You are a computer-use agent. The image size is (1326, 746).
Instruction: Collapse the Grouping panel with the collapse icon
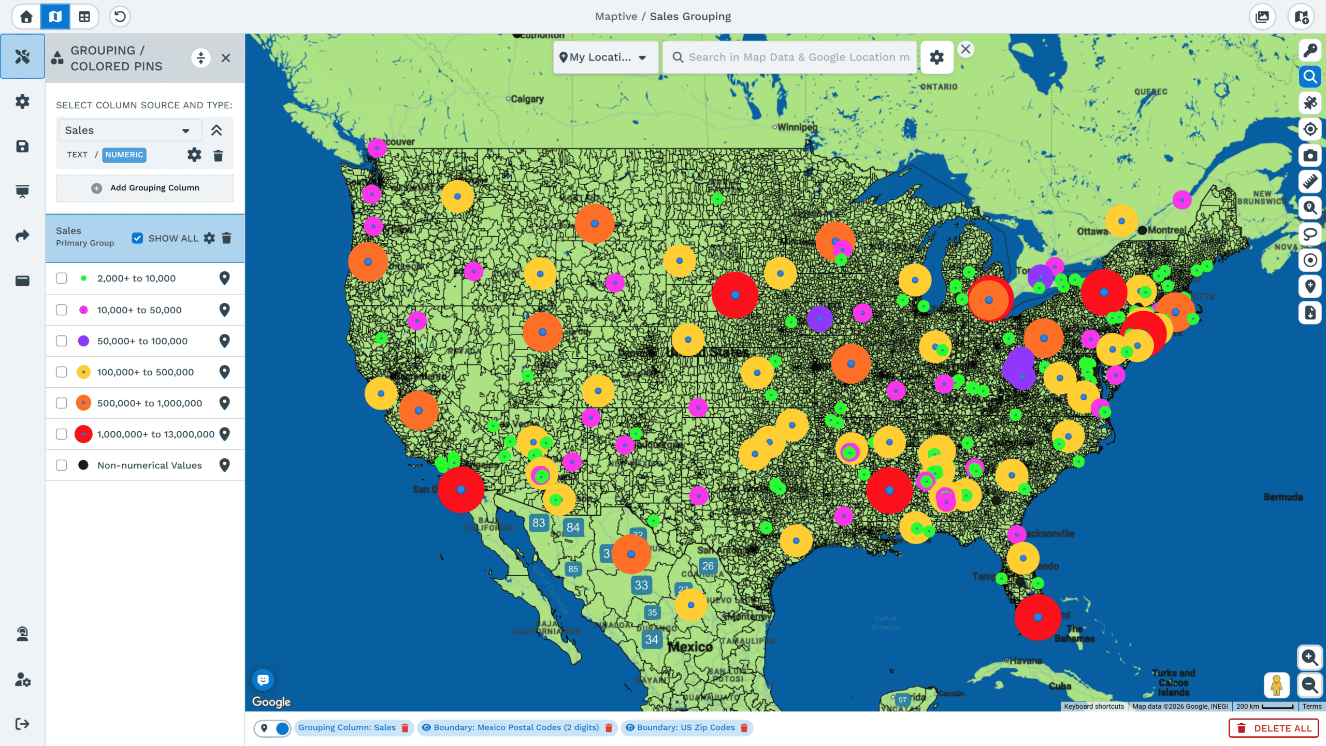coord(201,58)
